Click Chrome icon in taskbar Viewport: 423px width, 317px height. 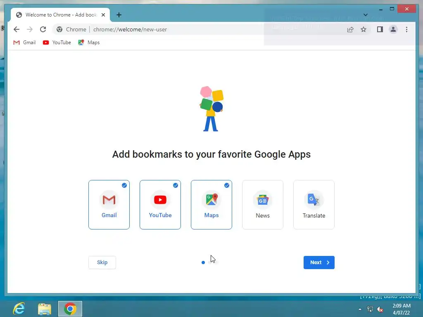[x=70, y=309]
